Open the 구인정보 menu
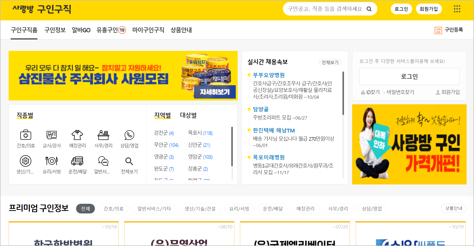Viewport: 474px width, 246px height. [55, 30]
